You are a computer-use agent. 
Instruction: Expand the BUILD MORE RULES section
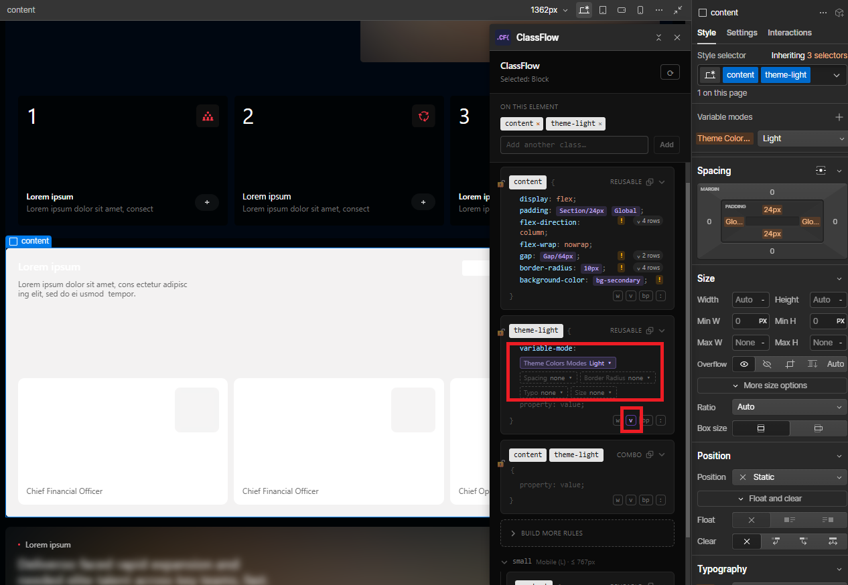(x=587, y=533)
